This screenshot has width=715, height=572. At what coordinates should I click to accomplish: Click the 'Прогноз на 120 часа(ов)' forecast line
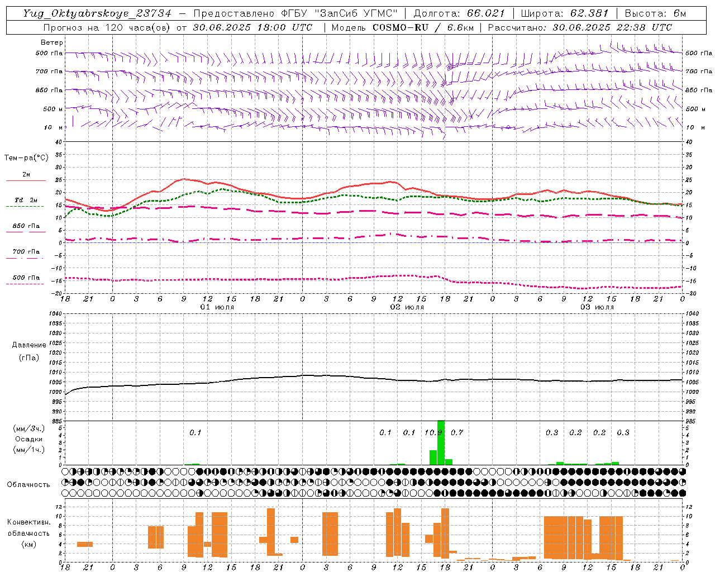click(x=178, y=27)
